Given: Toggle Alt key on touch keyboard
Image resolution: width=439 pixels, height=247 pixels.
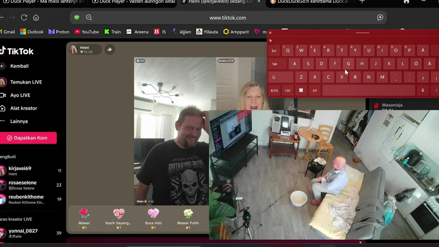Looking at the screenshot, I should (315, 91).
